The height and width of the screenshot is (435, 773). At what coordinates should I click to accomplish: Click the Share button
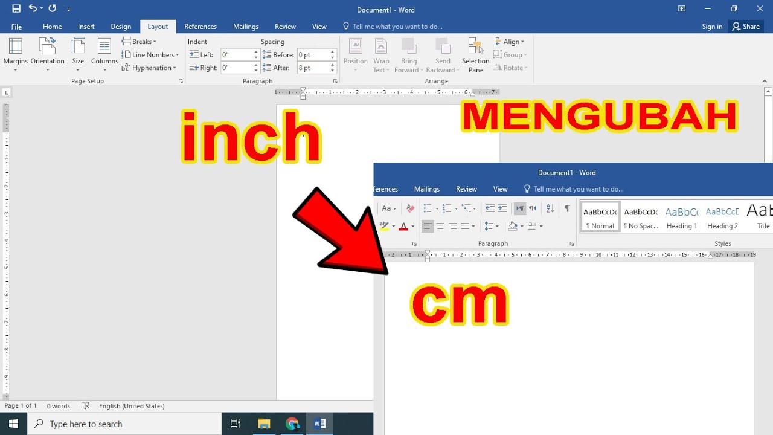(746, 27)
